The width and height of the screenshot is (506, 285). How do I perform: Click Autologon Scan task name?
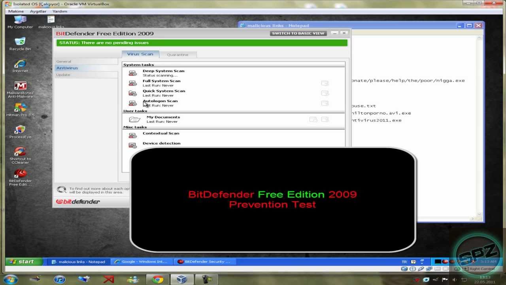click(160, 101)
